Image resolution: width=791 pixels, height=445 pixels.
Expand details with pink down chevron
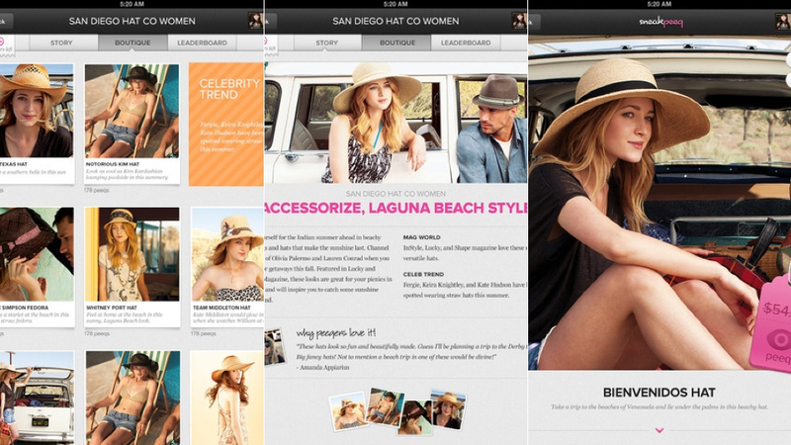659,430
